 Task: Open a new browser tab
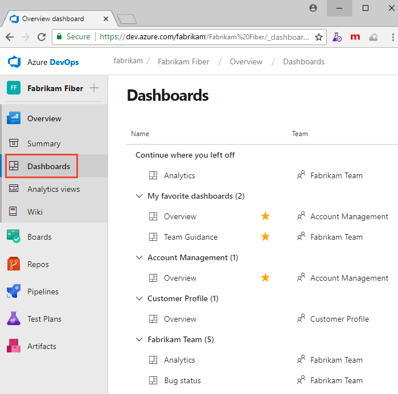point(127,19)
